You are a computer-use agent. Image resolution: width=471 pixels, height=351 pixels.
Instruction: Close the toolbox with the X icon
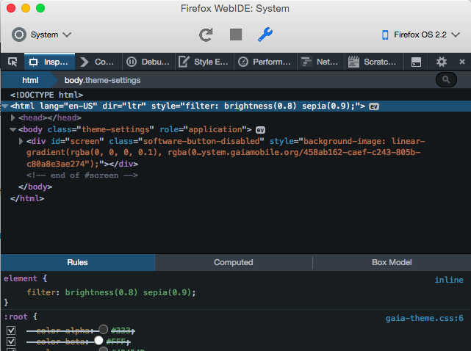[461, 62]
